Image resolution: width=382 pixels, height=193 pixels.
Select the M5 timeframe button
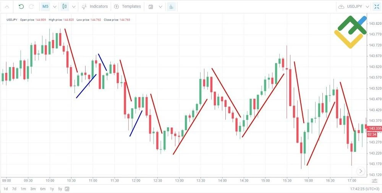pos(45,6)
